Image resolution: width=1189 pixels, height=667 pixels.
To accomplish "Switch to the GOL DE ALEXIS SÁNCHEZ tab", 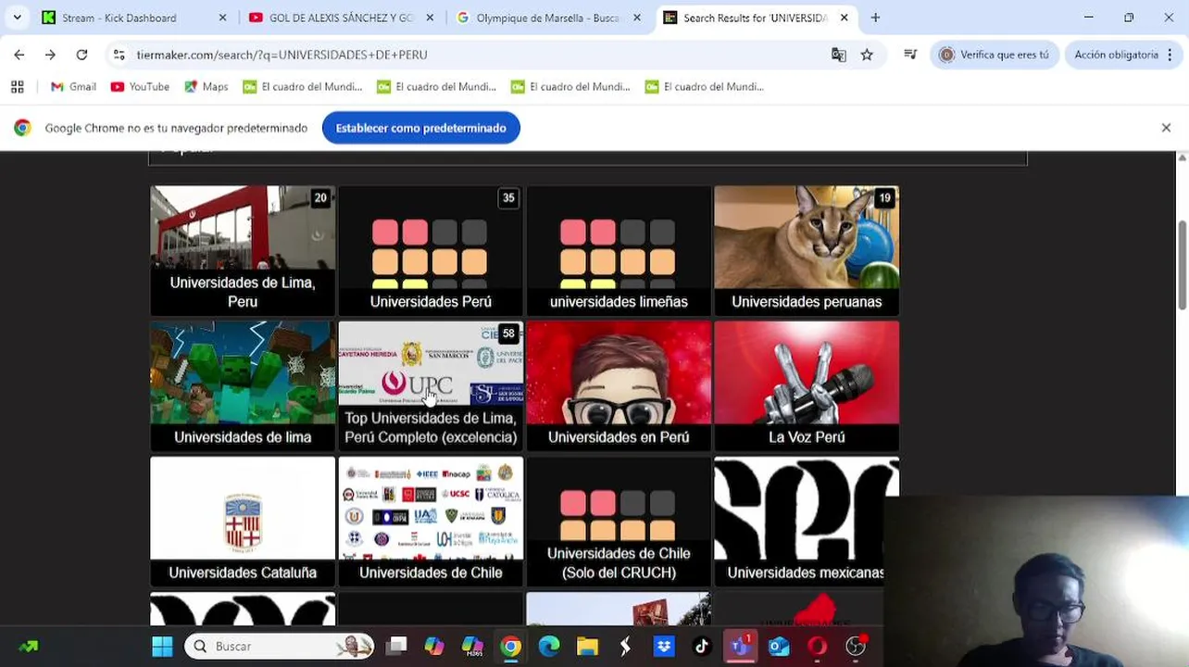I will (341, 18).
